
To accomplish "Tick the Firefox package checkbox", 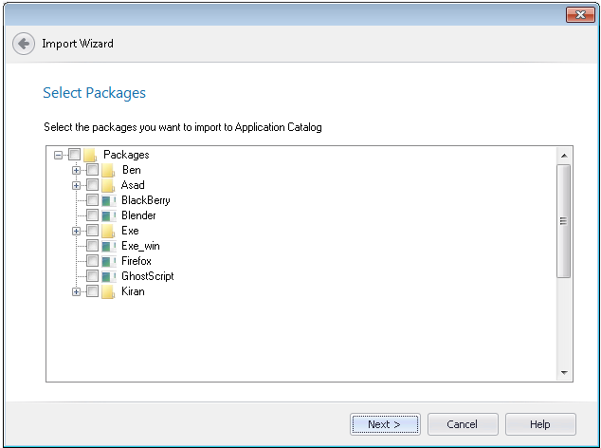I will pyautogui.click(x=92, y=261).
